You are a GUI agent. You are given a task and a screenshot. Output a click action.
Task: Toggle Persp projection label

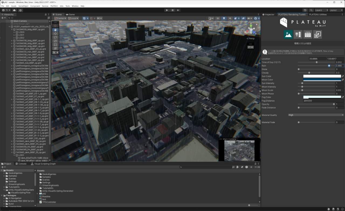(x=251, y=39)
